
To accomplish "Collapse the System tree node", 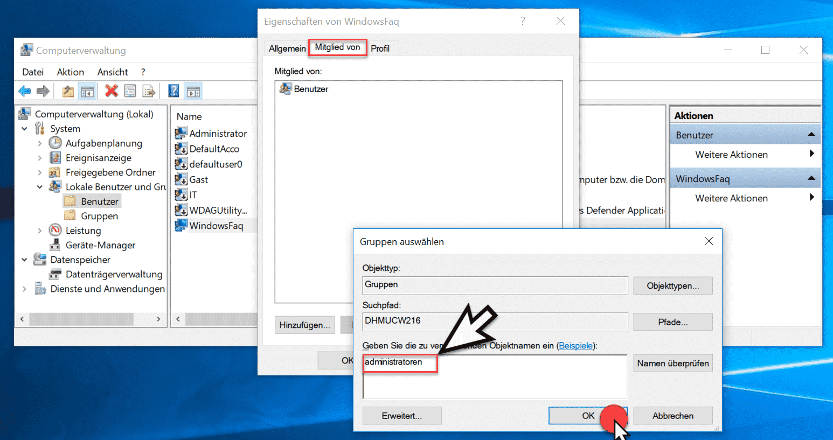I will [24, 129].
